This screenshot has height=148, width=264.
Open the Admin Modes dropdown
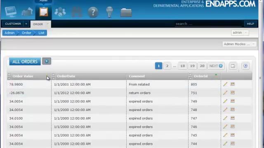click(239, 44)
